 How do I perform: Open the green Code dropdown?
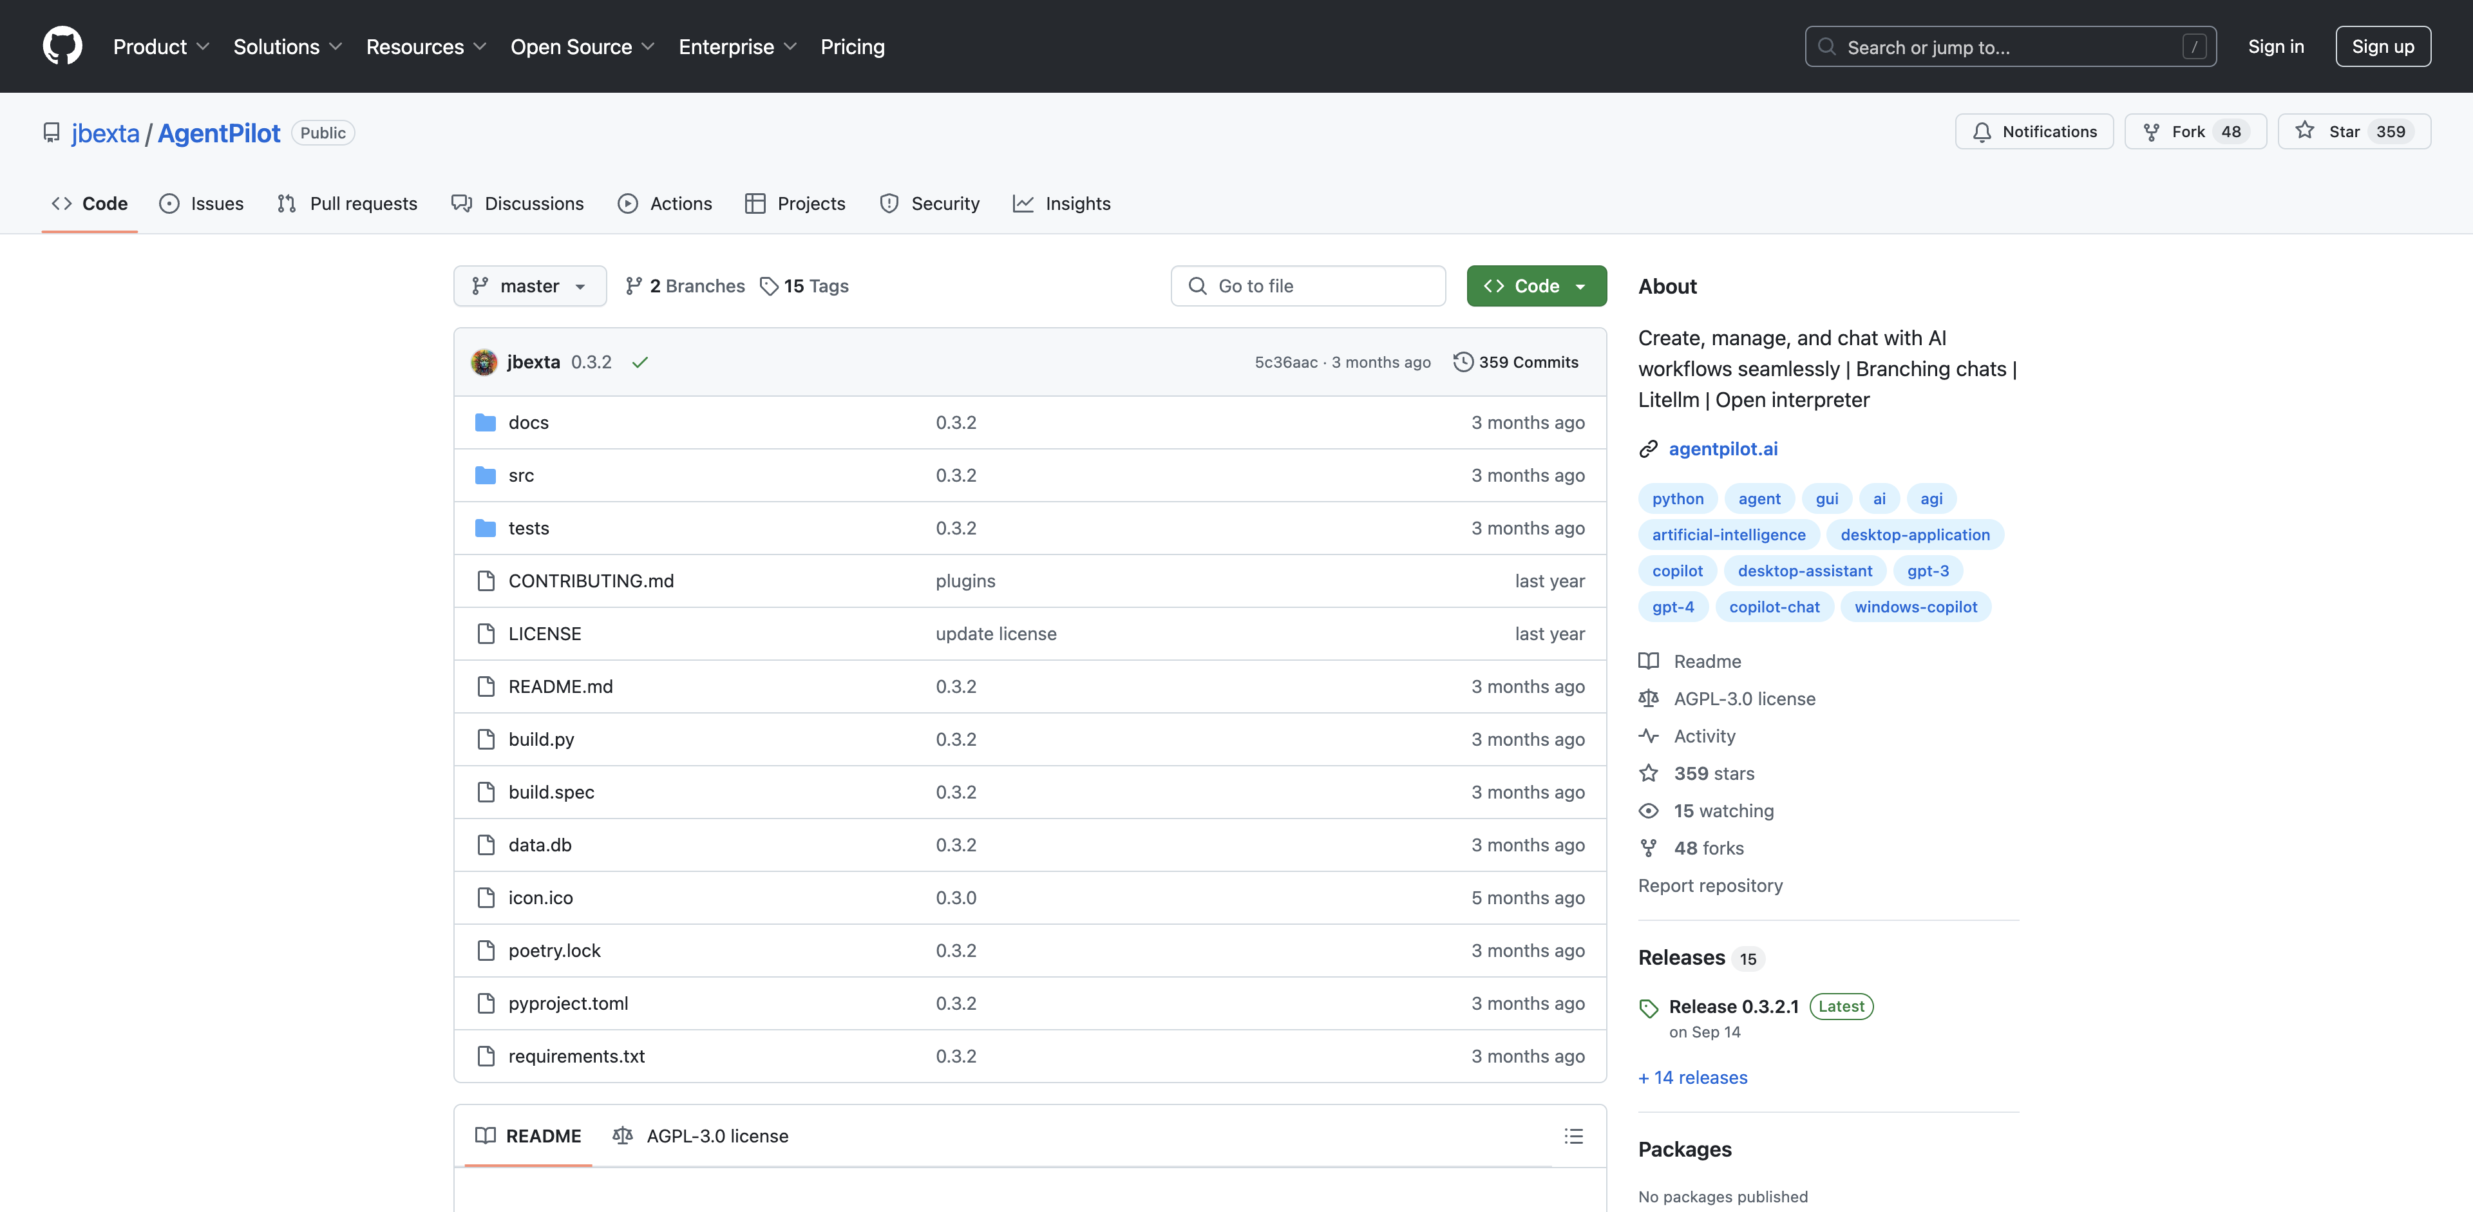[x=1536, y=286]
